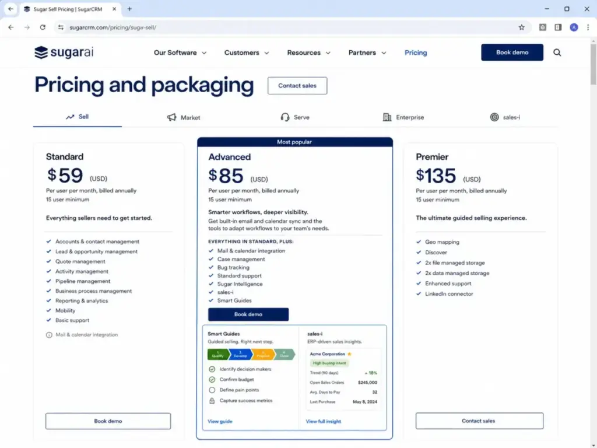This screenshot has width=597, height=448.
Task: Click the sales-i target icon
Action: 494,117
